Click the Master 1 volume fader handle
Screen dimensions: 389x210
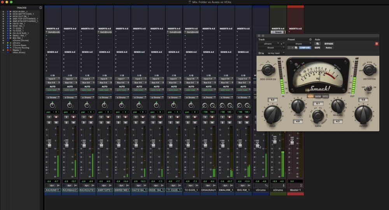click(x=292, y=141)
